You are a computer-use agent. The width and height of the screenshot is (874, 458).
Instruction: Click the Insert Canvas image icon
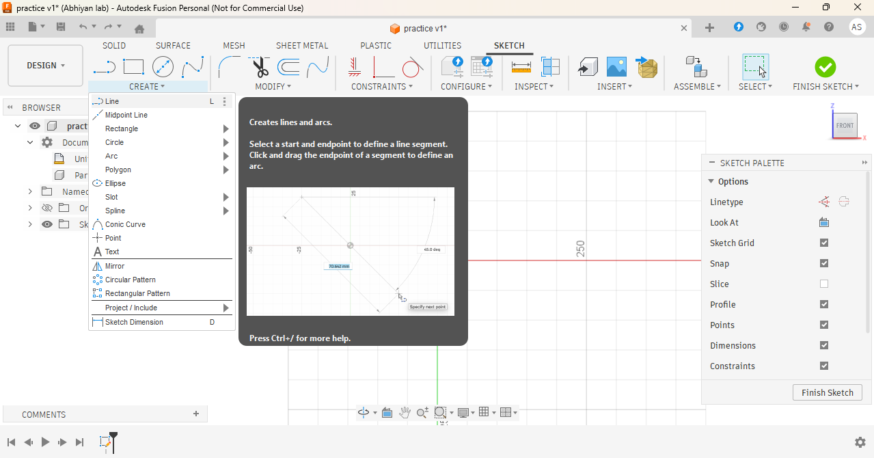pyautogui.click(x=616, y=67)
